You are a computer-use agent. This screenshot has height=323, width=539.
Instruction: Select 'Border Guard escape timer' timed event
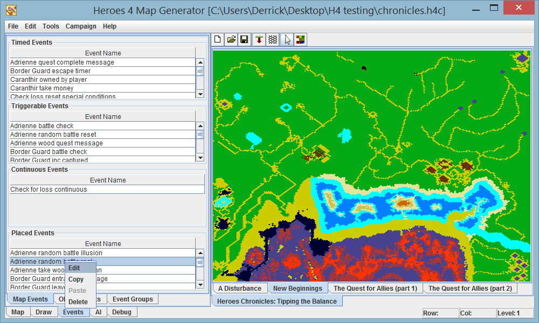pyautogui.click(x=102, y=71)
